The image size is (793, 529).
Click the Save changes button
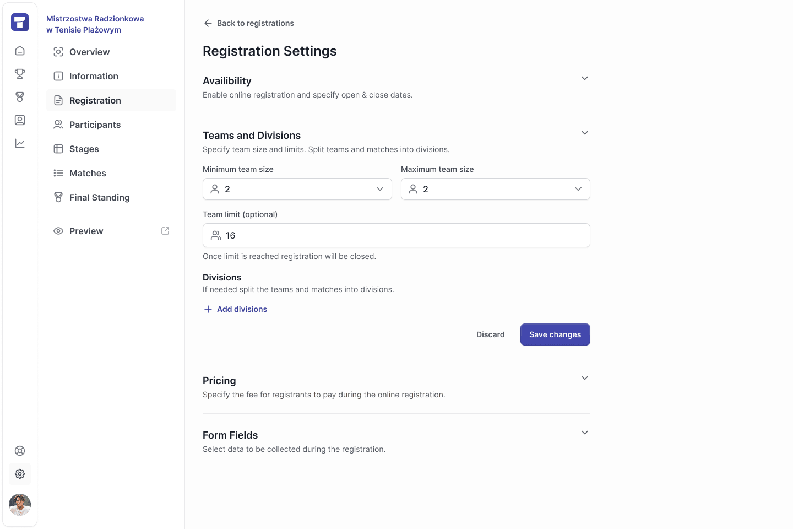coord(555,334)
